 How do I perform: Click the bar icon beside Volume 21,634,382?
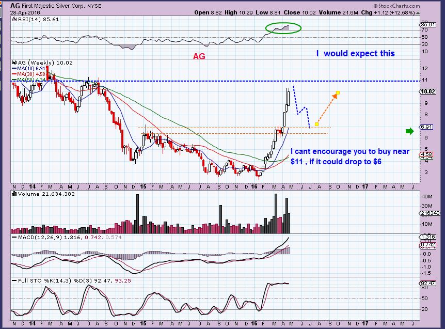tap(14, 194)
